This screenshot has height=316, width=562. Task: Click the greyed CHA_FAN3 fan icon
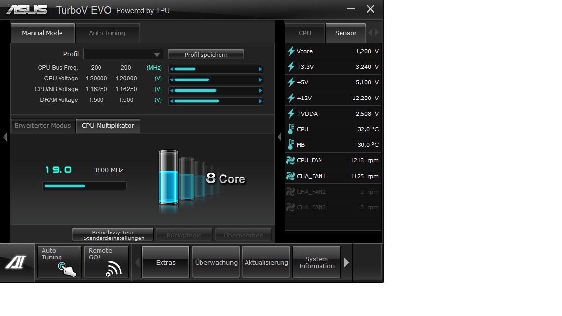[290, 207]
